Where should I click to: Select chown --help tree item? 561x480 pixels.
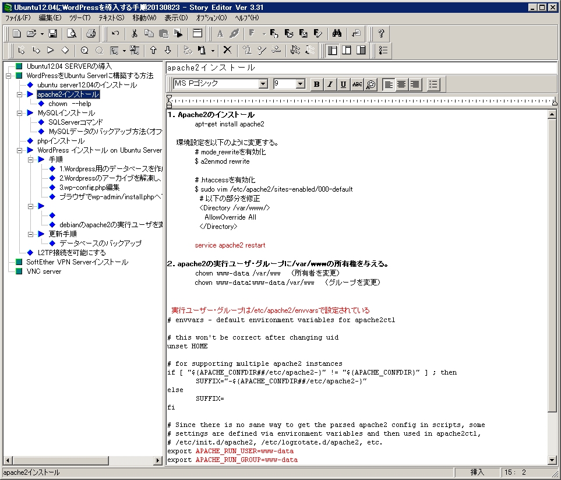(x=70, y=104)
